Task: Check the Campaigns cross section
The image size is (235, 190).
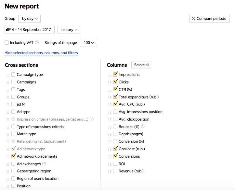Action: [13, 82]
